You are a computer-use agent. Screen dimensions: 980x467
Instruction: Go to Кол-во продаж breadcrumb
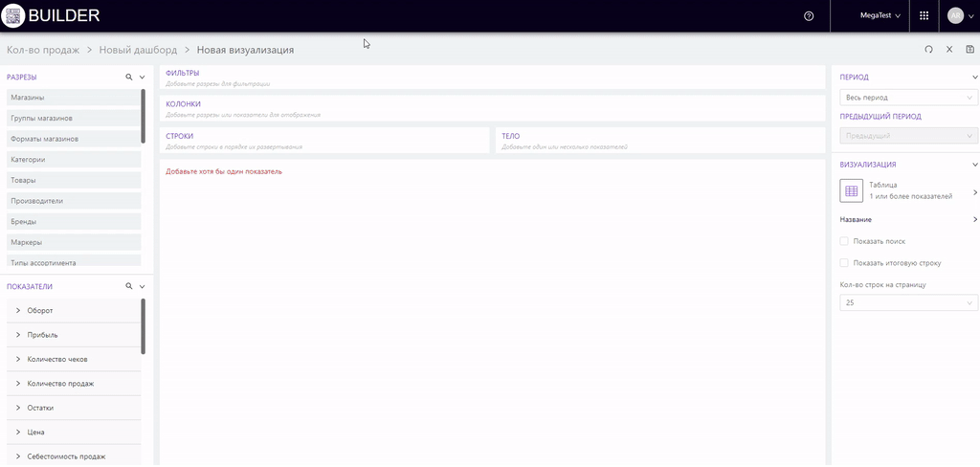click(42, 50)
